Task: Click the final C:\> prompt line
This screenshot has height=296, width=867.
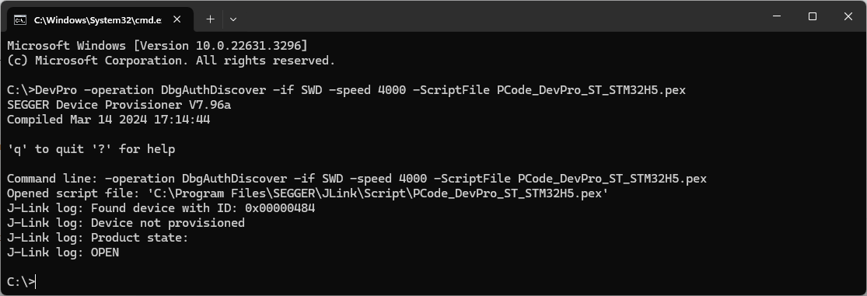Action: [21, 282]
